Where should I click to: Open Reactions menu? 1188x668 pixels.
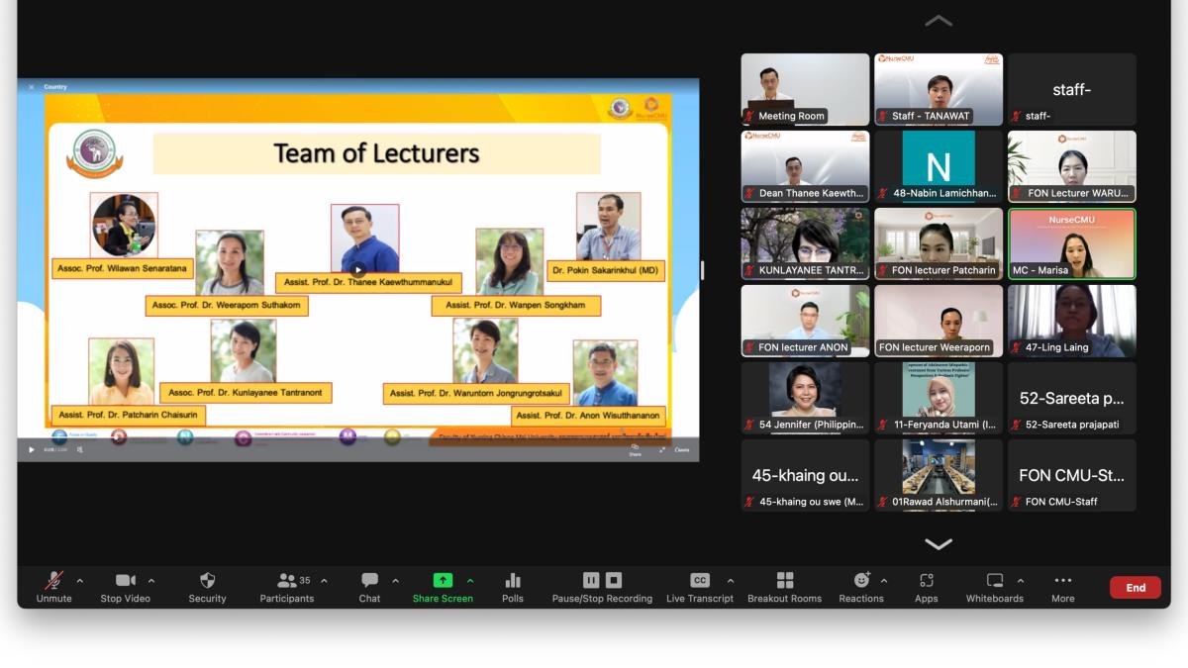tap(861, 586)
